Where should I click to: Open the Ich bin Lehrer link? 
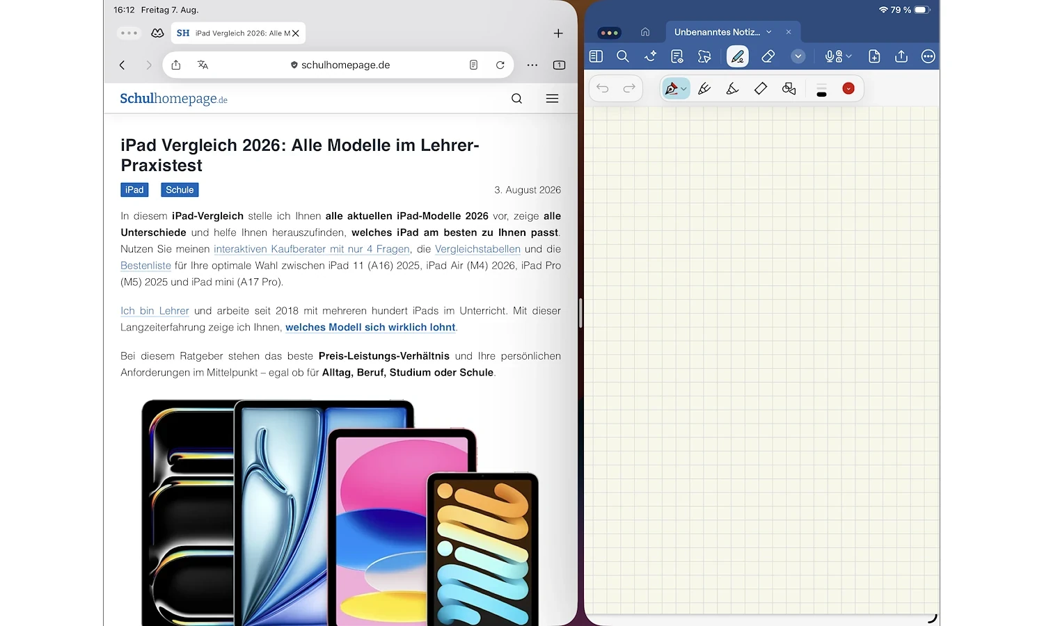click(x=155, y=311)
